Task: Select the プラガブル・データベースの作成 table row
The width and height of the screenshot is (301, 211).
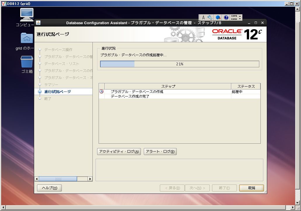Action: click(x=180, y=92)
